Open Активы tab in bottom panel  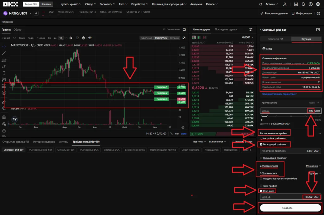coord(64,142)
